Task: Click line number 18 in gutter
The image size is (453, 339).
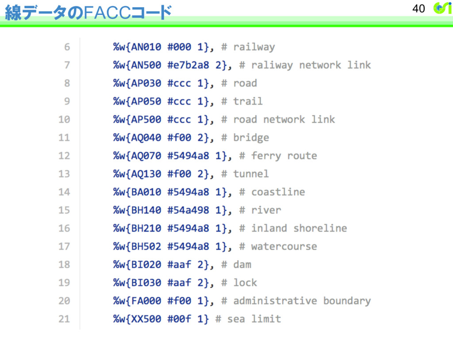Action: tap(64, 265)
